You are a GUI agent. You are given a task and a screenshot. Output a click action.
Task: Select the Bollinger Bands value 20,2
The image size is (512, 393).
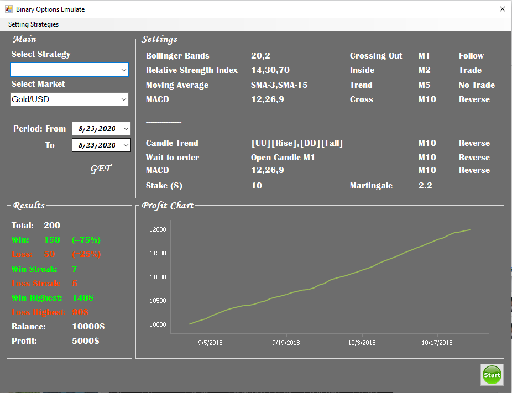pyautogui.click(x=260, y=56)
